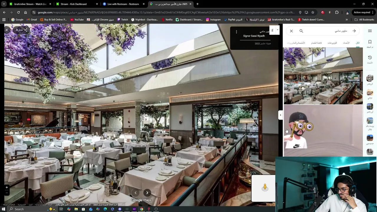Open a new browser tab
The height and width of the screenshot is (212, 377).
(197, 4)
